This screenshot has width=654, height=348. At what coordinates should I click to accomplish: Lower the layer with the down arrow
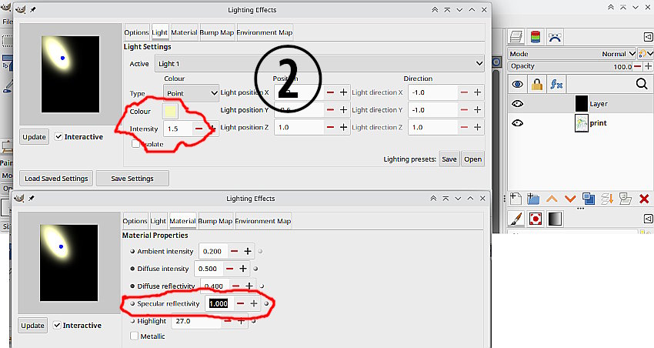(570, 199)
